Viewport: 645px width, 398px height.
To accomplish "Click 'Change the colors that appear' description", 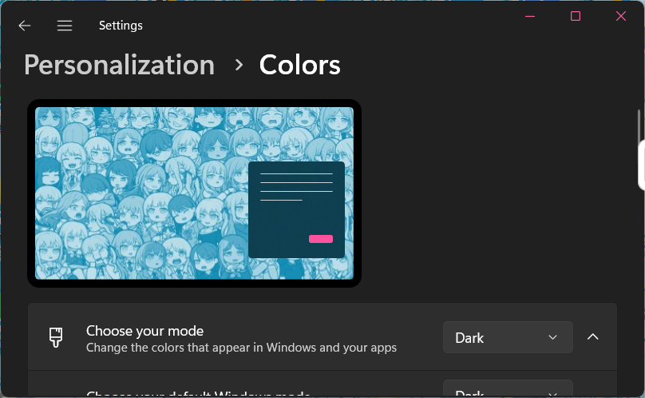I will [241, 348].
